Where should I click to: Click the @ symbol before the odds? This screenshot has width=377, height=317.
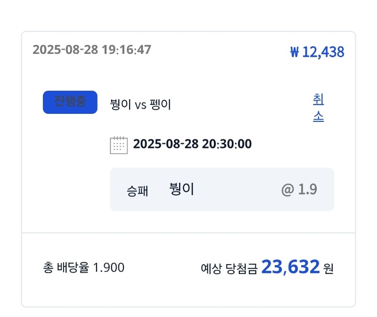point(287,190)
